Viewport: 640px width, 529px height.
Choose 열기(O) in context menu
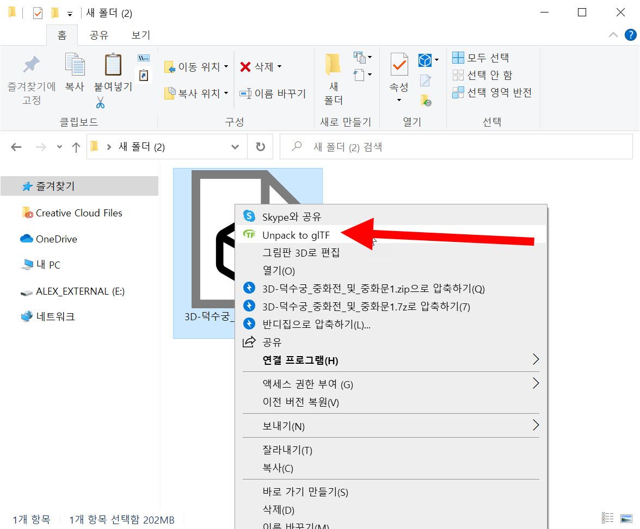click(391, 270)
